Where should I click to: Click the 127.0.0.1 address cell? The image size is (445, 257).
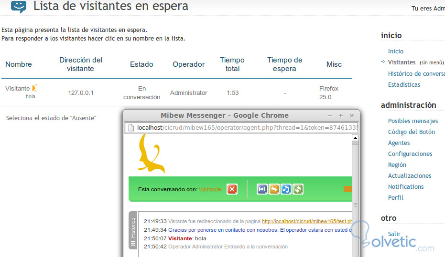pos(81,93)
